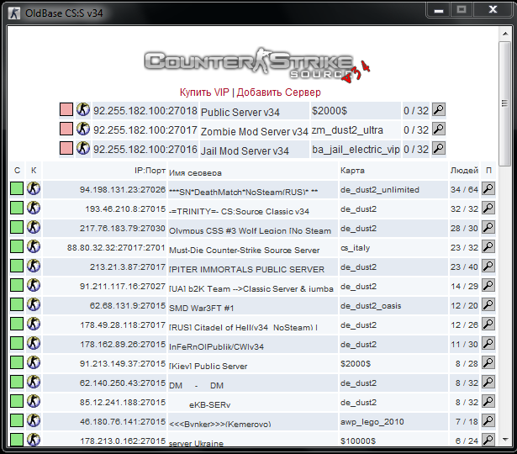Click green status square for 91.213.149.37:27015
Viewport: 517px width, 454px height.
[x=17, y=362]
